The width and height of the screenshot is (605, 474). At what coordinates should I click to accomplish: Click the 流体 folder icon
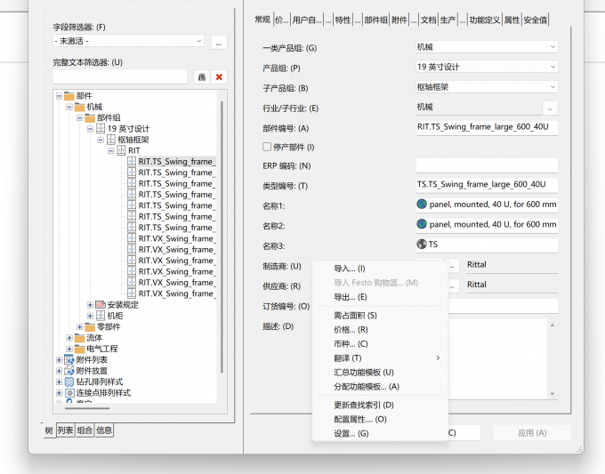[79, 338]
